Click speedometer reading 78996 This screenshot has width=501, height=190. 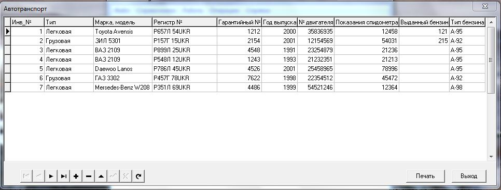click(x=367, y=69)
